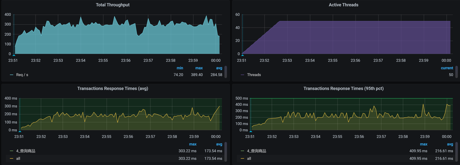Click annotation triangle in 95th pct chart

[251, 131]
